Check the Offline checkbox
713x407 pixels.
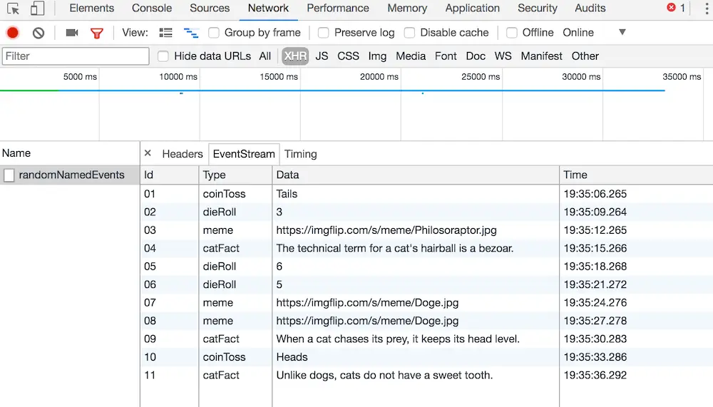click(x=511, y=33)
